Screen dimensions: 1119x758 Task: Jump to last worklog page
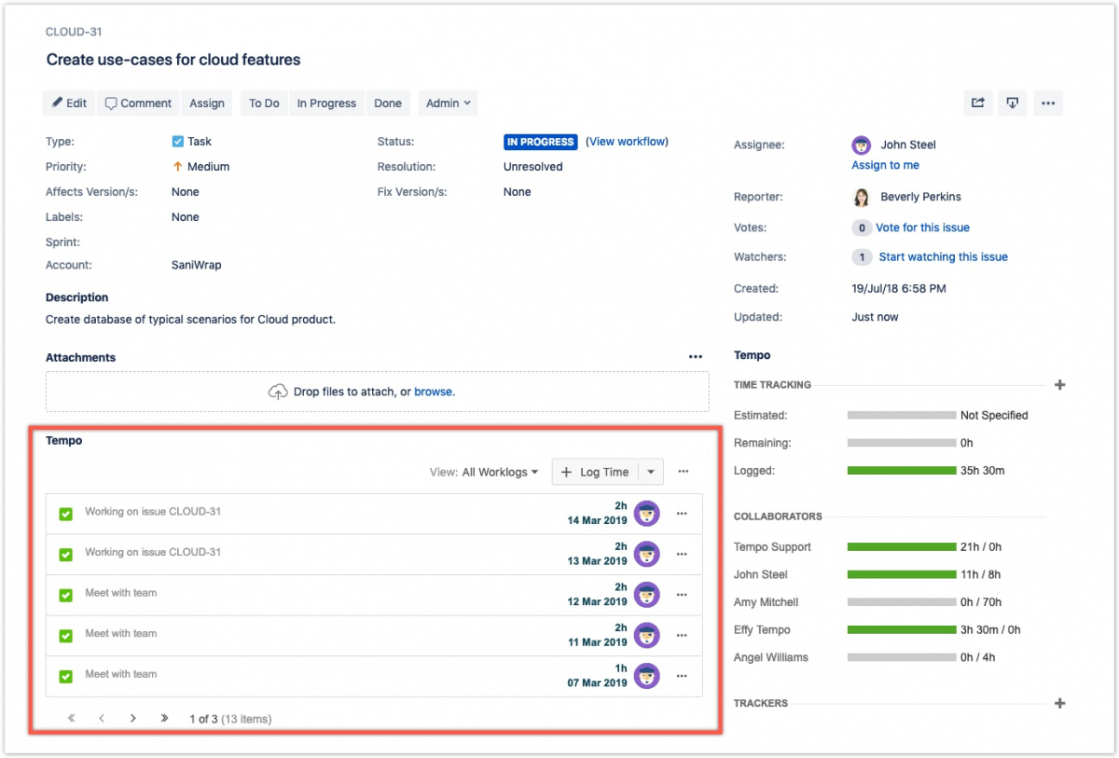pyautogui.click(x=164, y=719)
